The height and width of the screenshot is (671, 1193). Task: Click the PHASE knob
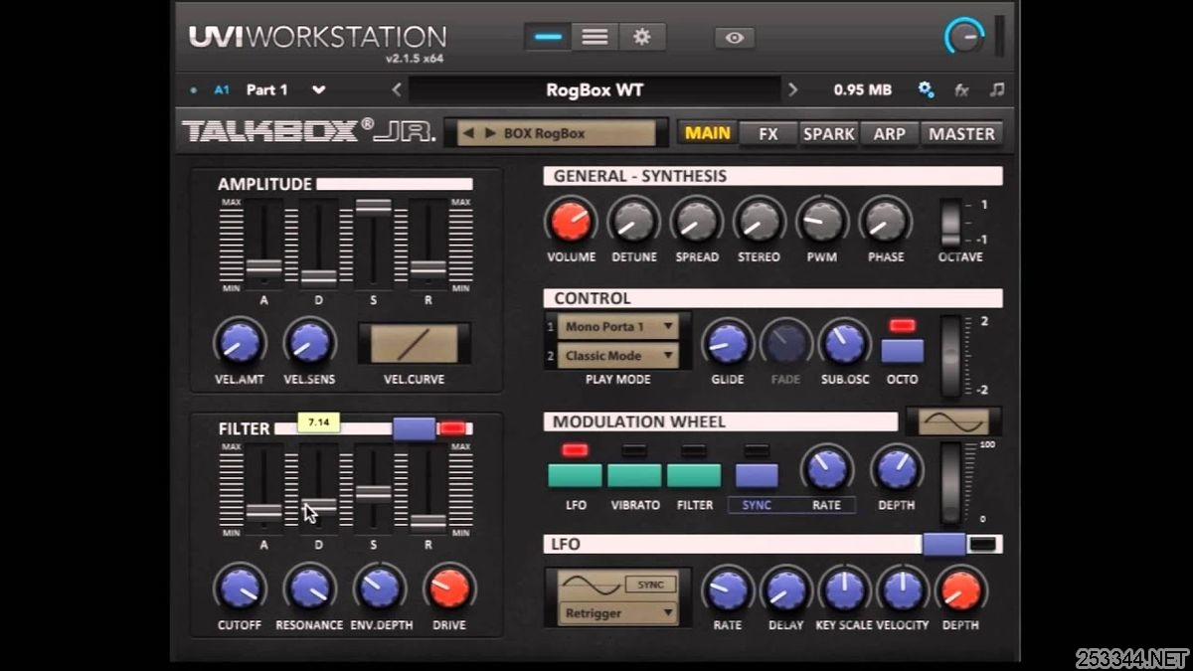885,220
